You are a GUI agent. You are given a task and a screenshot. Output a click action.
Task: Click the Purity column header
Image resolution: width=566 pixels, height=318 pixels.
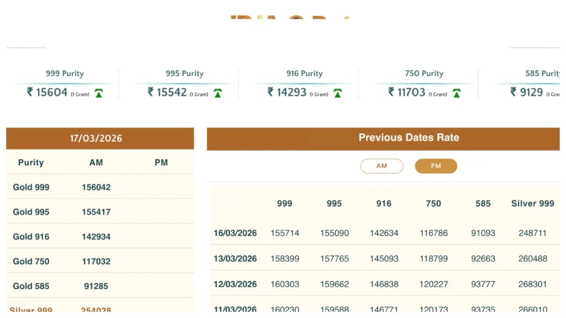(x=31, y=163)
